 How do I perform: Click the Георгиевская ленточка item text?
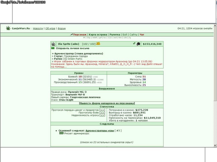pos(85,97)
